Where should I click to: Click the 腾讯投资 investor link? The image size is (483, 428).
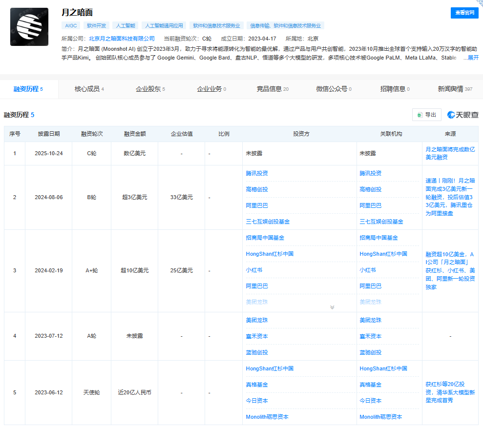(256, 173)
